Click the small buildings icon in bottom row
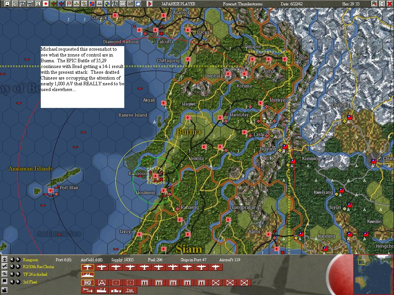 coord(116,290)
